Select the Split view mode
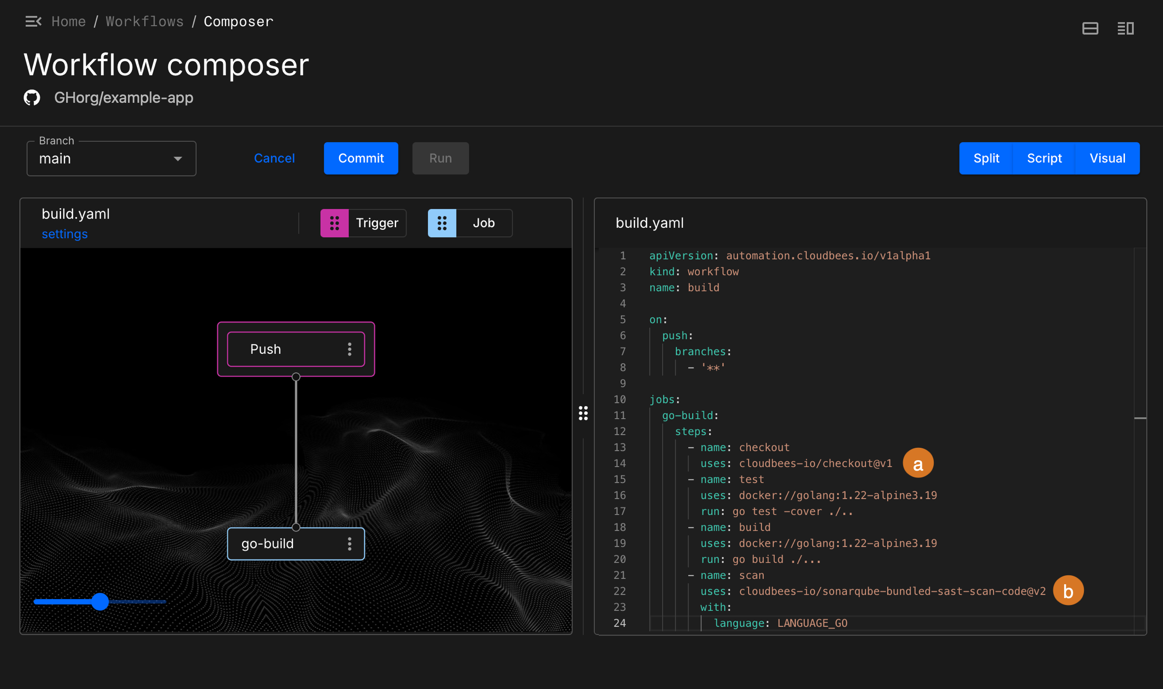1163x689 pixels. [x=986, y=158]
